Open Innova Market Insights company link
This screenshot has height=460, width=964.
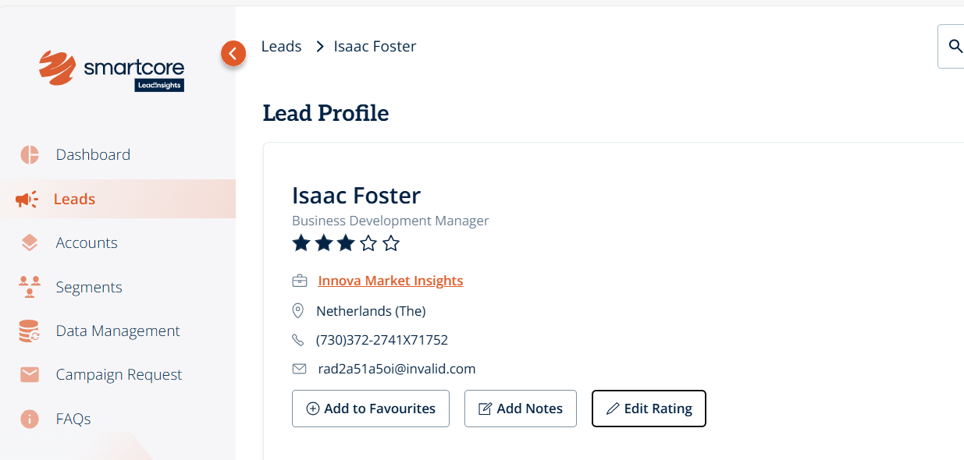point(390,281)
